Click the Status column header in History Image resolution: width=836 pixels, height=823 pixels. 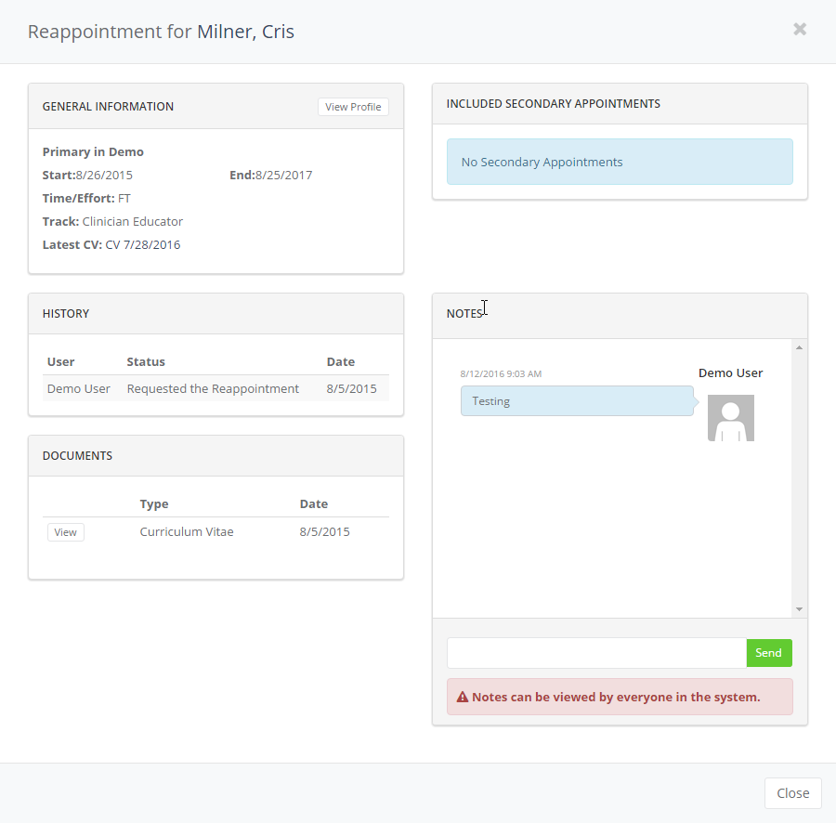coord(146,361)
